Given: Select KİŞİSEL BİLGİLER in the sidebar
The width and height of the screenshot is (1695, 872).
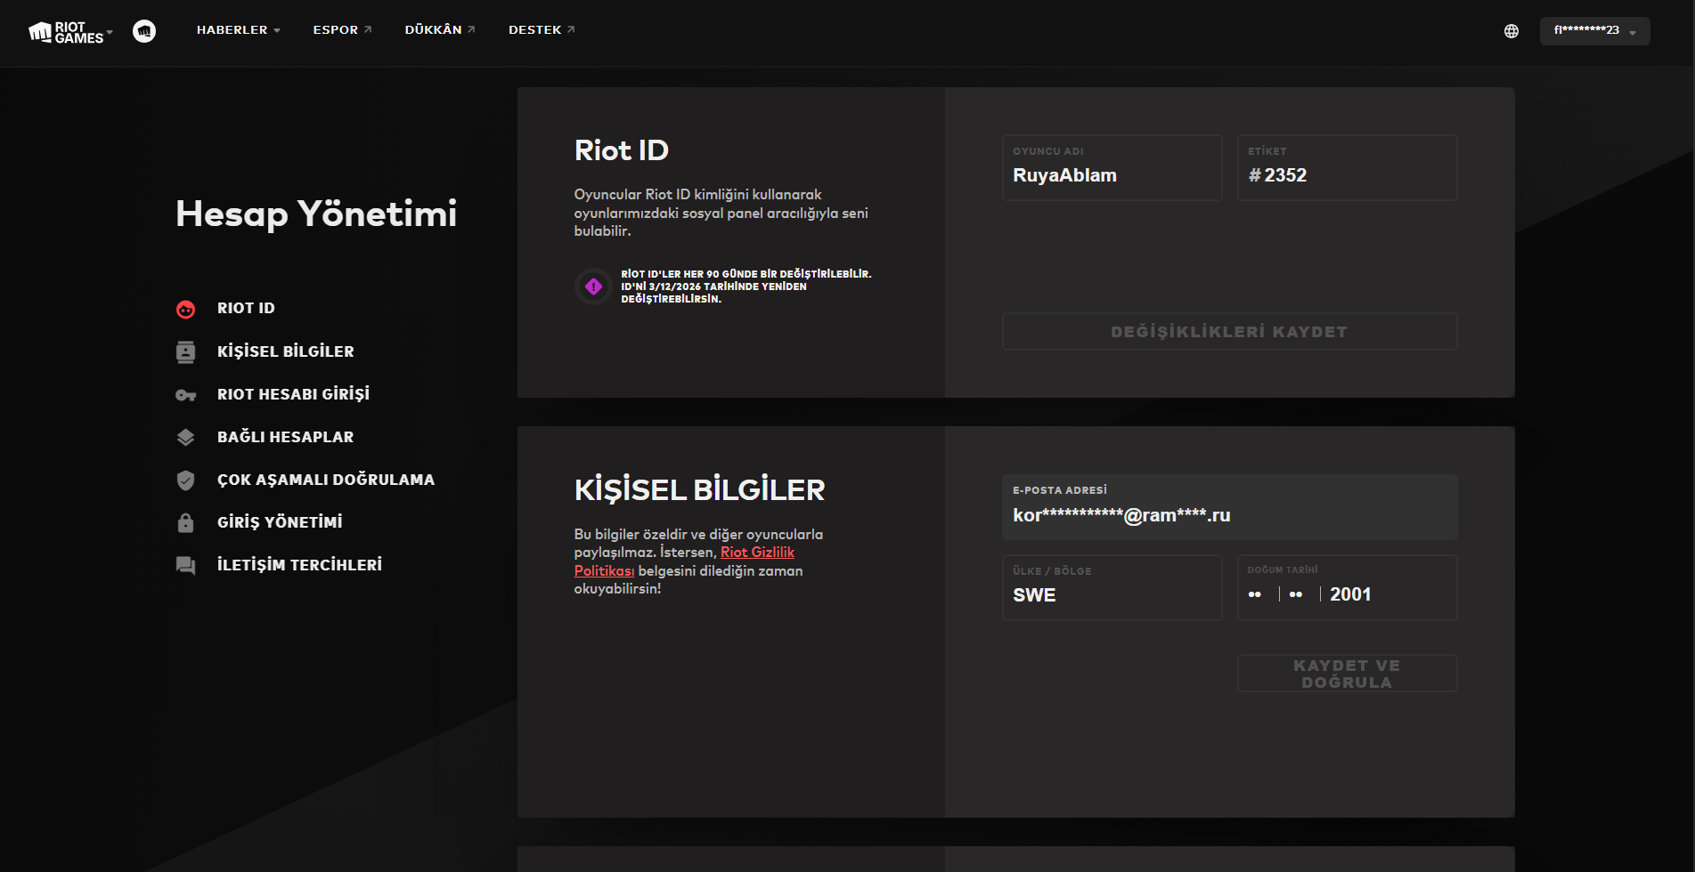Looking at the screenshot, I should (286, 351).
